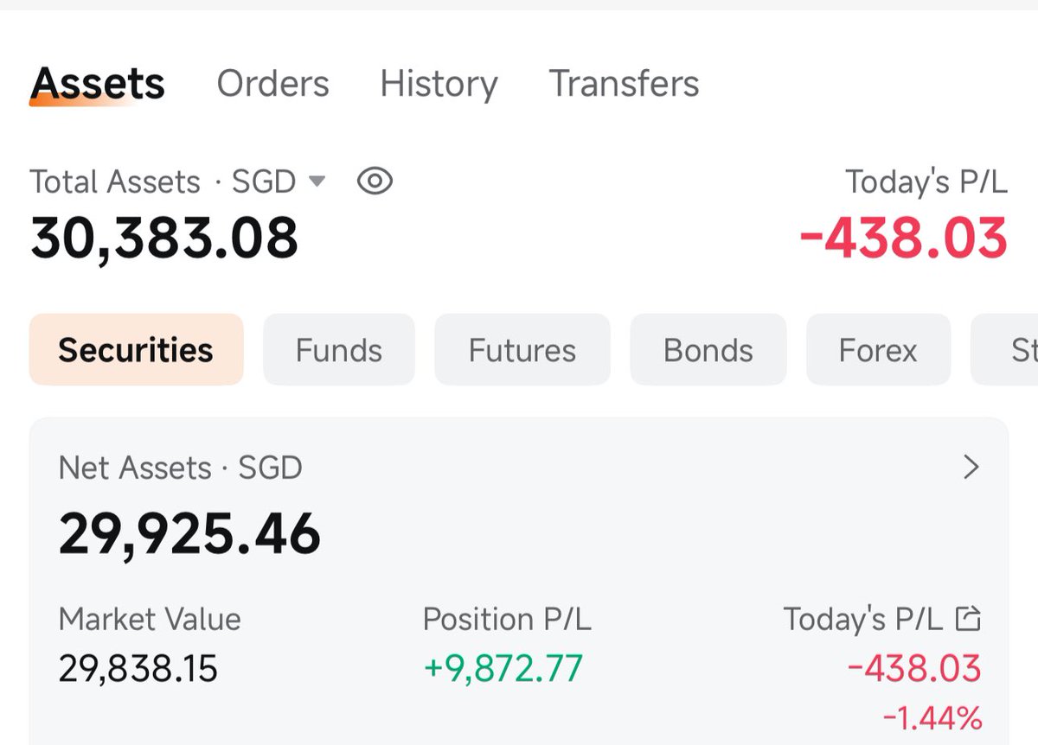Switch to the Orders tab

pos(272,84)
